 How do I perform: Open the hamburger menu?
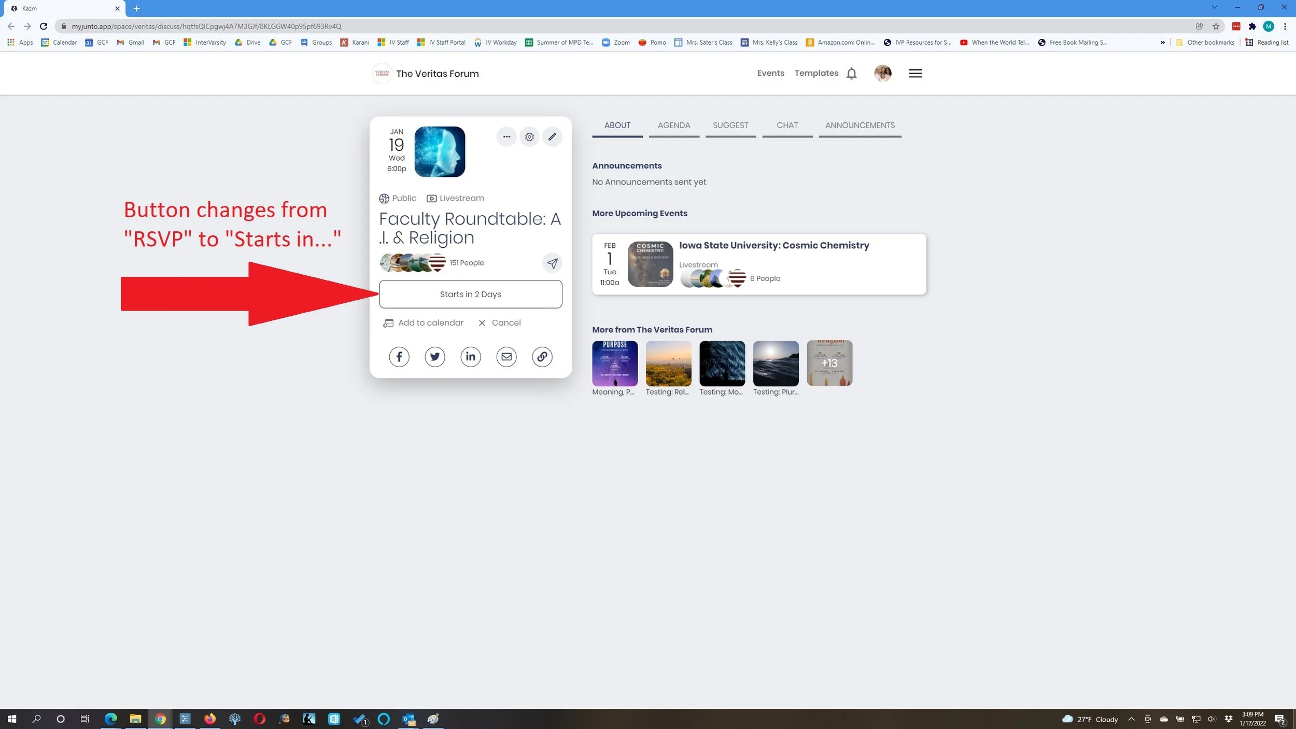tap(915, 74)
